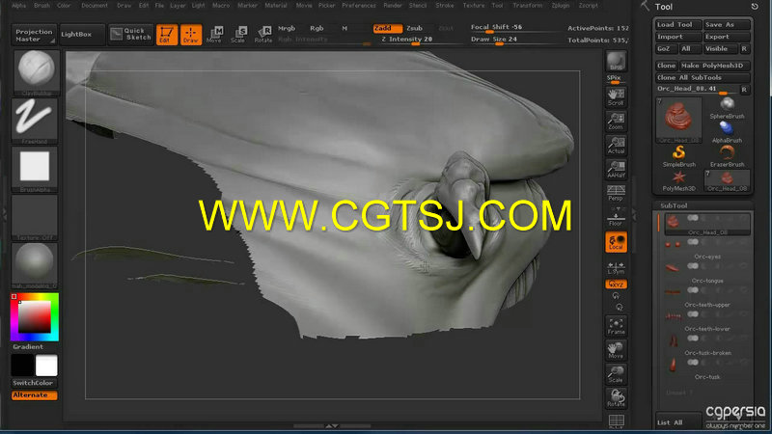Select the Move transform in top shelf
The width and height of the screenshot is (772, 434).
214,35
